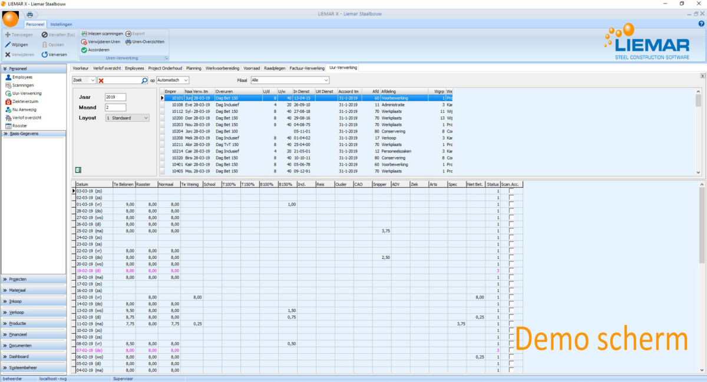Click the employee list vertical scrollbar
Image resolution: width=707 pixels, height=382 pixels.
[699, 132]
